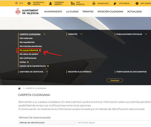
Task: Go to the breadcrumb home icon
Action: 19,88
